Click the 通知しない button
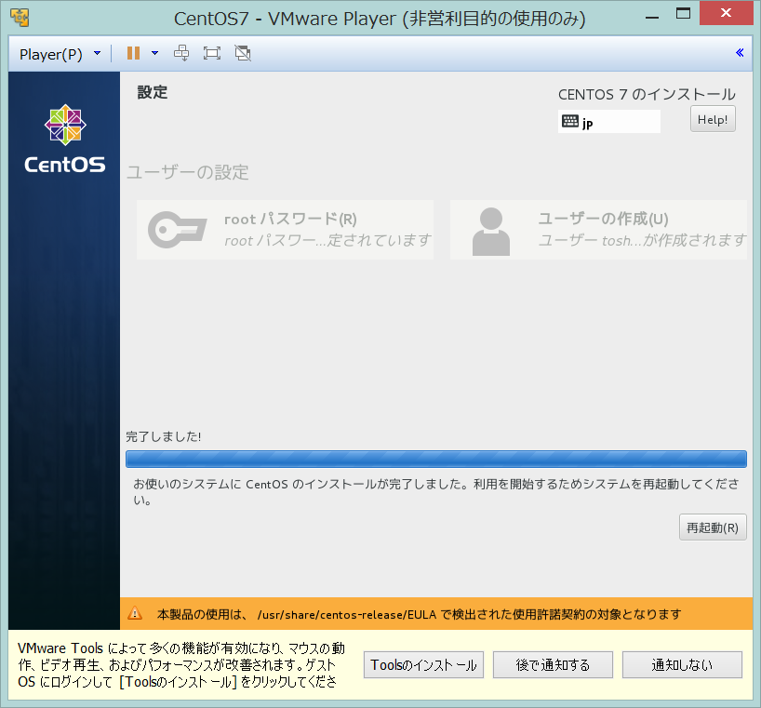This screenshot has width=761, height=708. point(682,664)
